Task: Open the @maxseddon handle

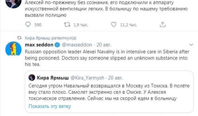Action: click(77, 45)
